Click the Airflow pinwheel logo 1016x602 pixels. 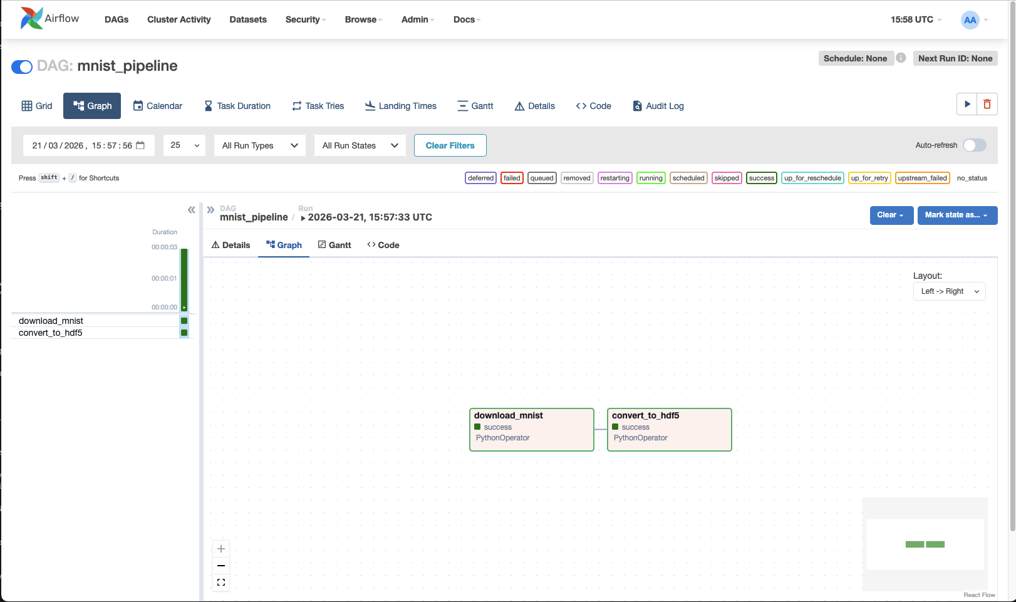pos(32,19)
